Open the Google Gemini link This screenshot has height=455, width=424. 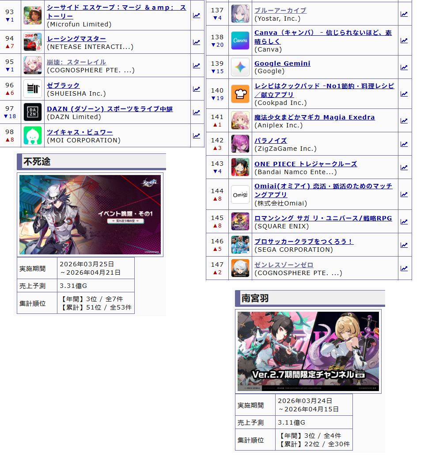[x=282, y=63]
